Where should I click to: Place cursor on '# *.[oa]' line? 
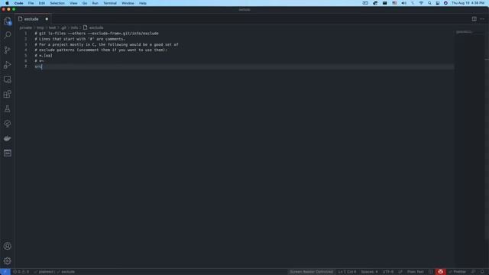coord(44,56)
